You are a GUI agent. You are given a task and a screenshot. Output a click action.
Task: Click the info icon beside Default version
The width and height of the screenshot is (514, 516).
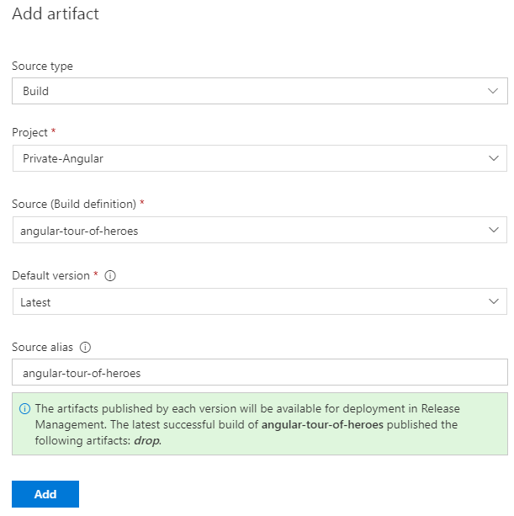pos(110,276)
